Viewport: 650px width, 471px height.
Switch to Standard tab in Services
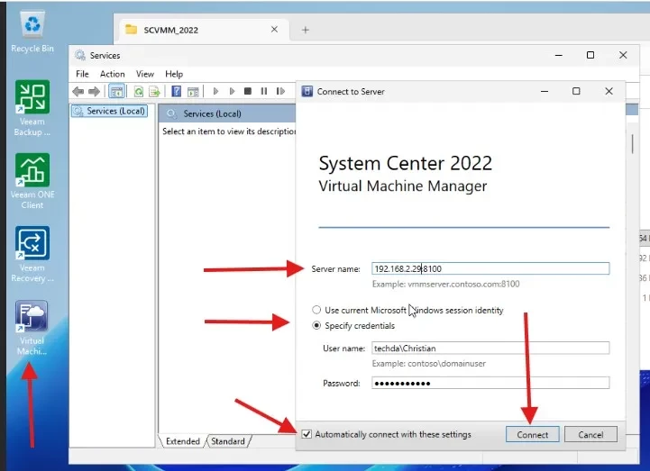click(x=228, y=441)
